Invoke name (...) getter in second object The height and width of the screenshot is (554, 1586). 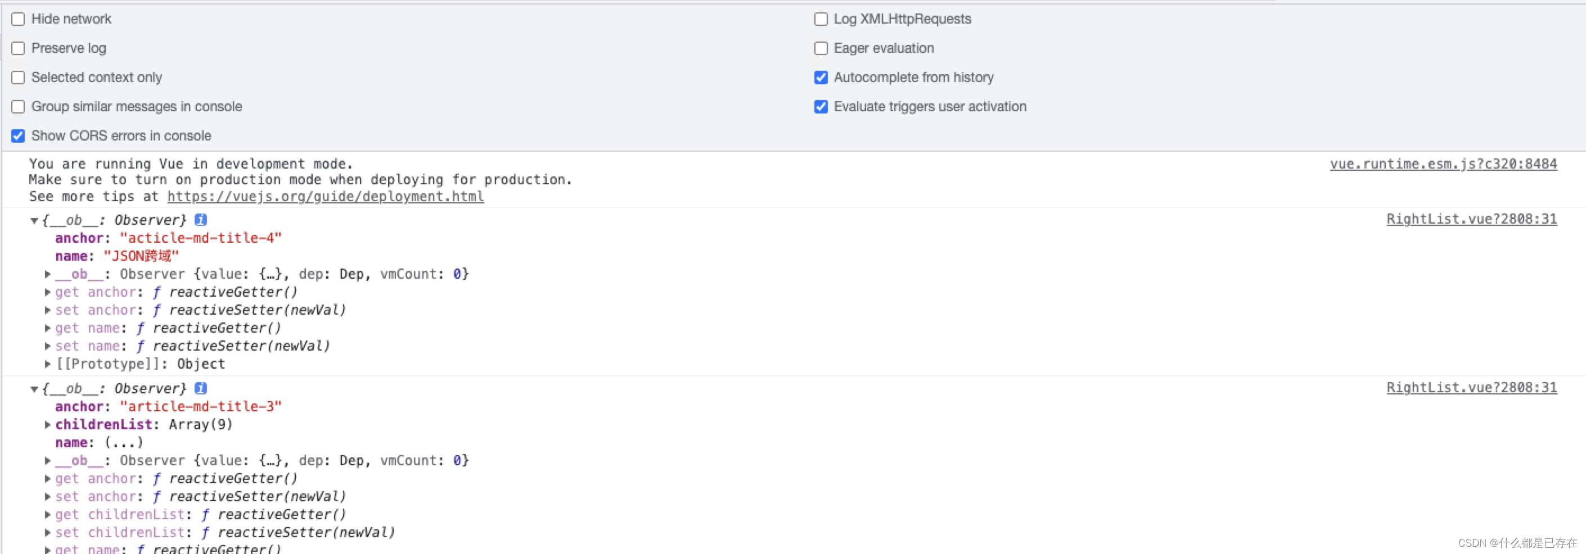[124, 443]
